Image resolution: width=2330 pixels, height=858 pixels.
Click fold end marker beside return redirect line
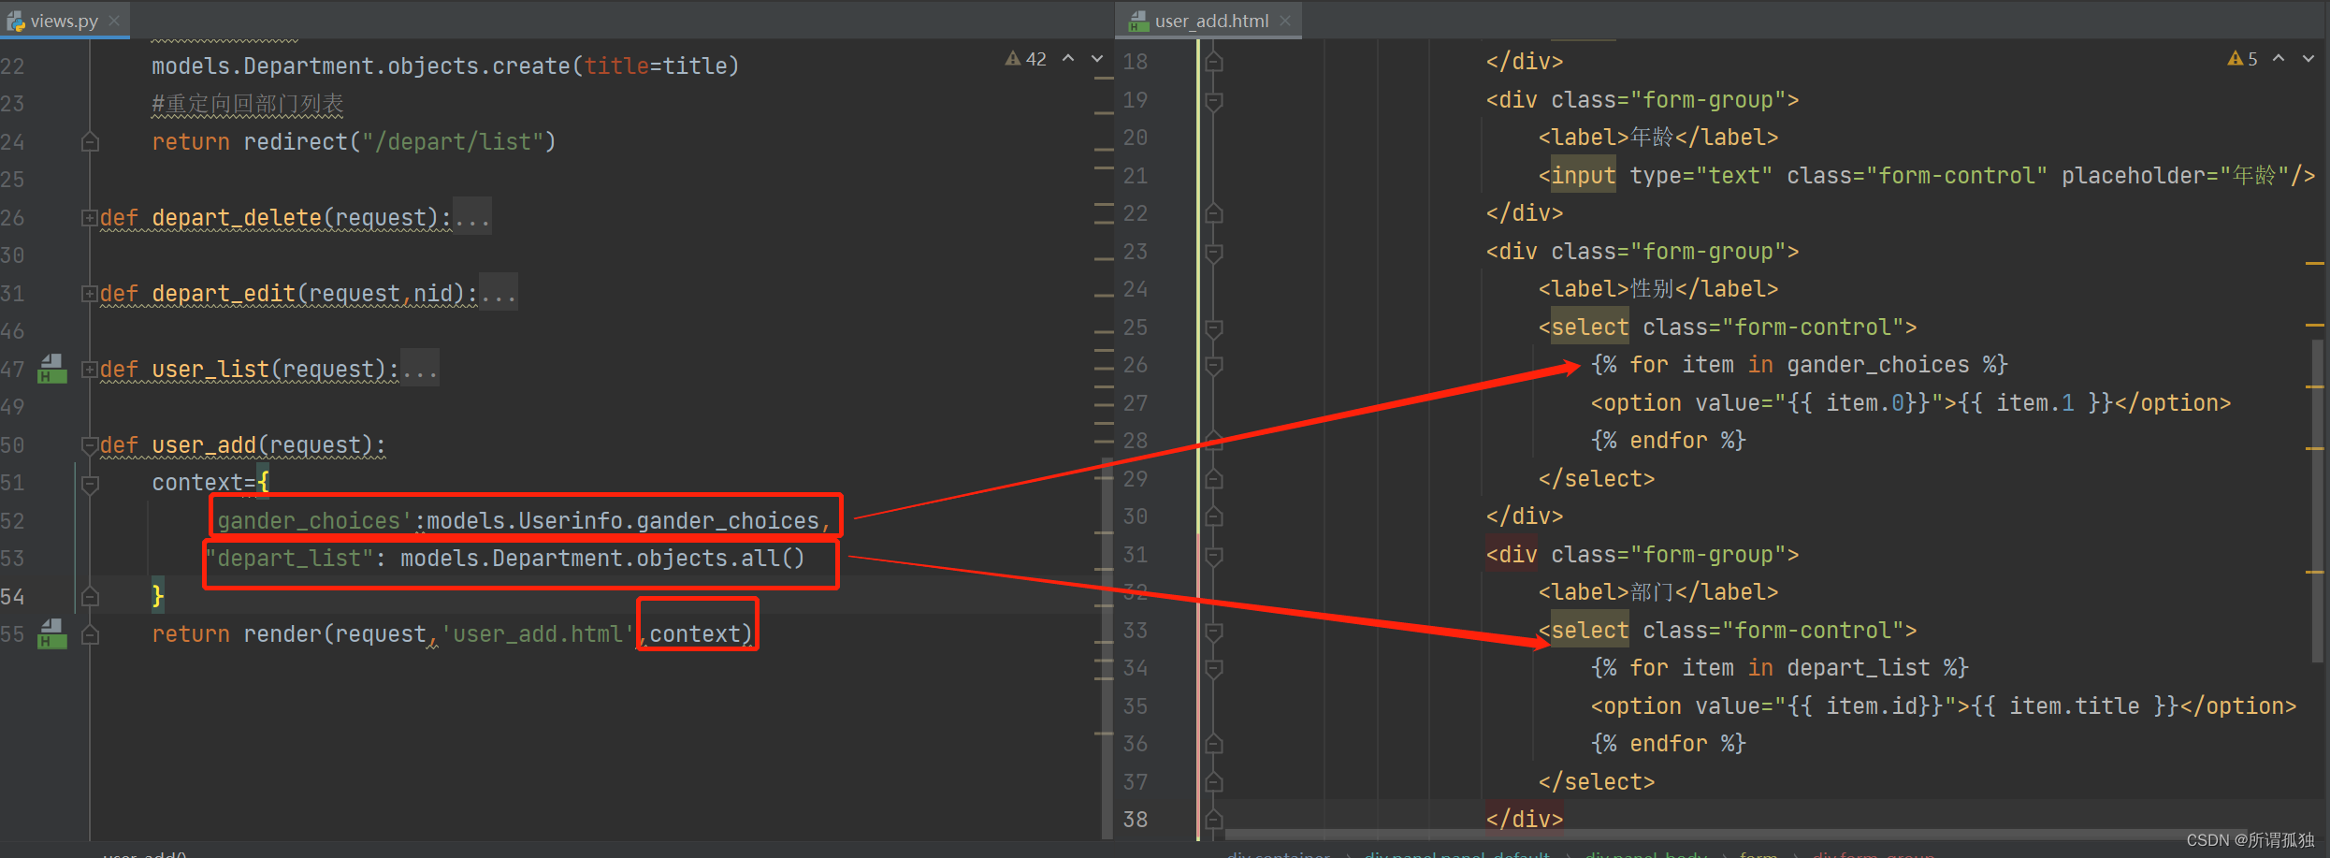90,142
